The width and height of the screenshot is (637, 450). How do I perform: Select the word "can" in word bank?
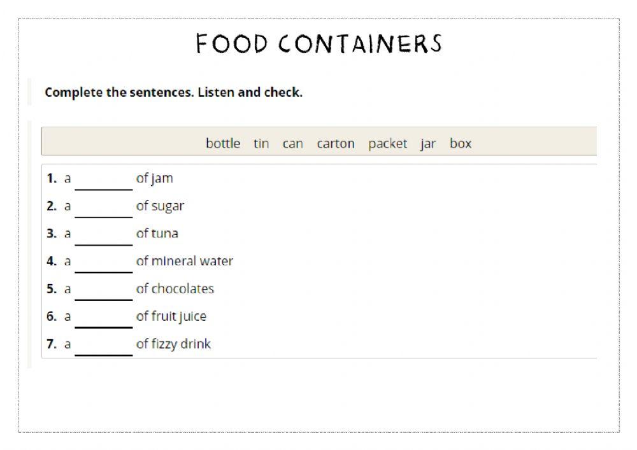[x=292, y=144]
